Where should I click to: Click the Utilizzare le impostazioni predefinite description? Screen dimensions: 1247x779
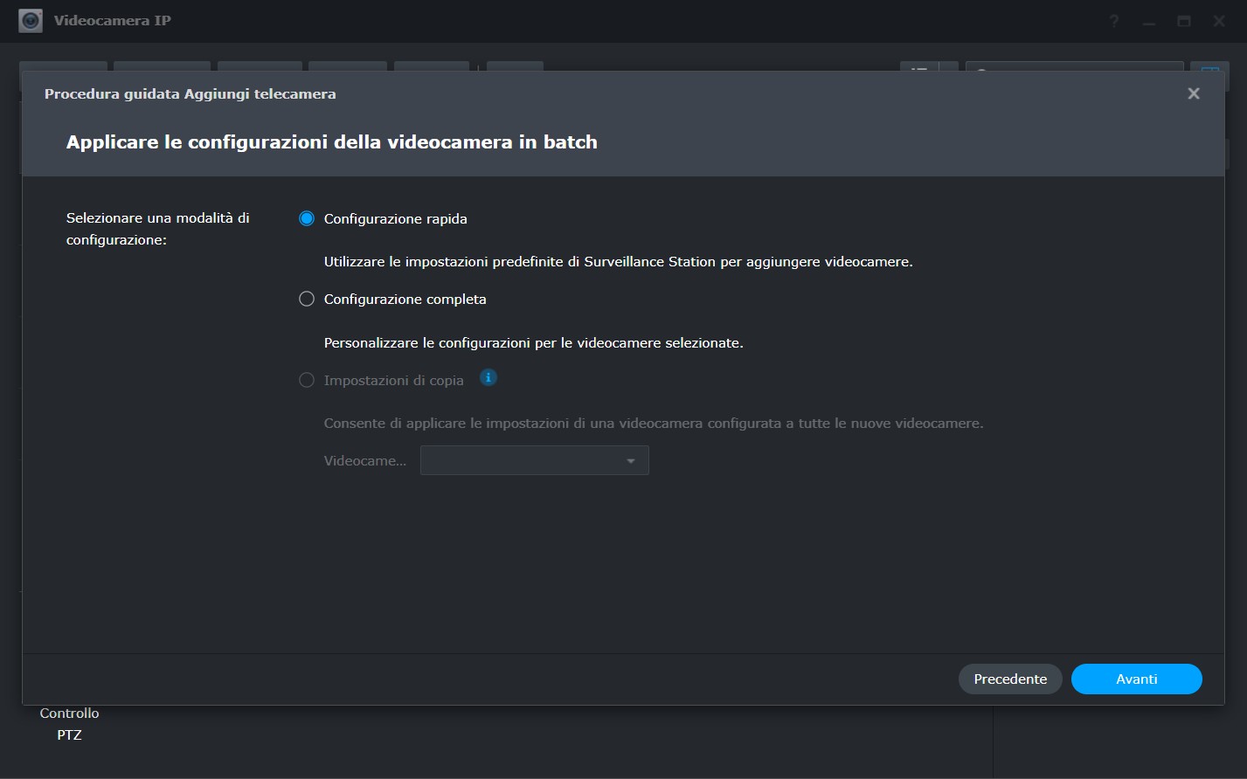click(618, 262)
